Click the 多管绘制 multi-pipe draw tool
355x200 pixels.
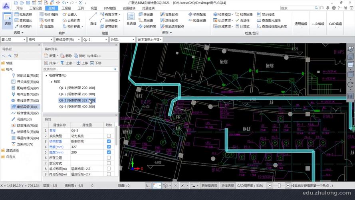click(x=109, y=26)
